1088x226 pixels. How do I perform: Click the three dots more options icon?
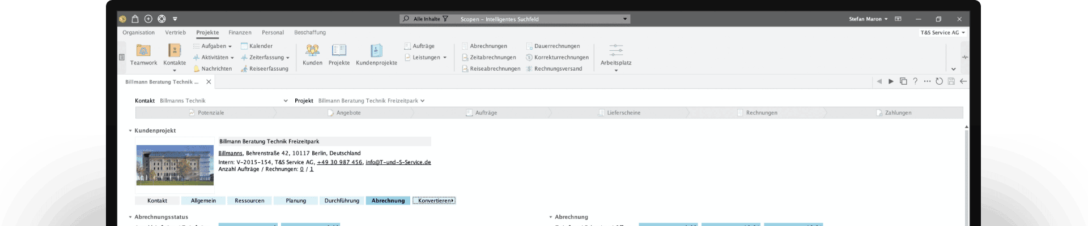[927, 81]
